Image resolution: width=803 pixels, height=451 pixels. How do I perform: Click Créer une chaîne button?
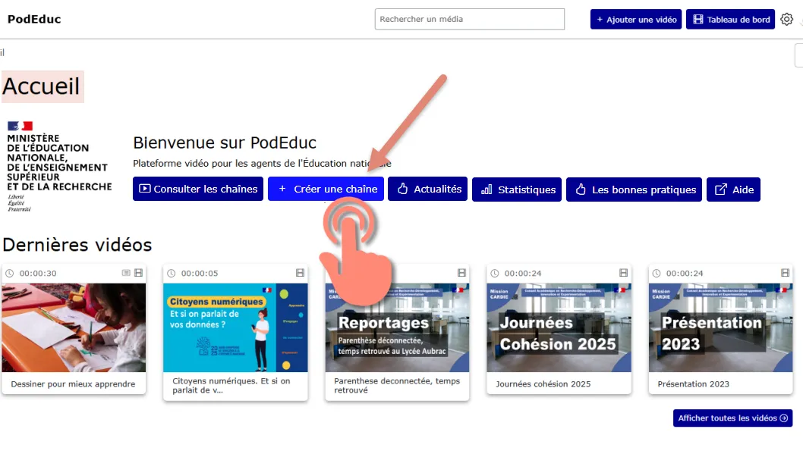point(326,189)
